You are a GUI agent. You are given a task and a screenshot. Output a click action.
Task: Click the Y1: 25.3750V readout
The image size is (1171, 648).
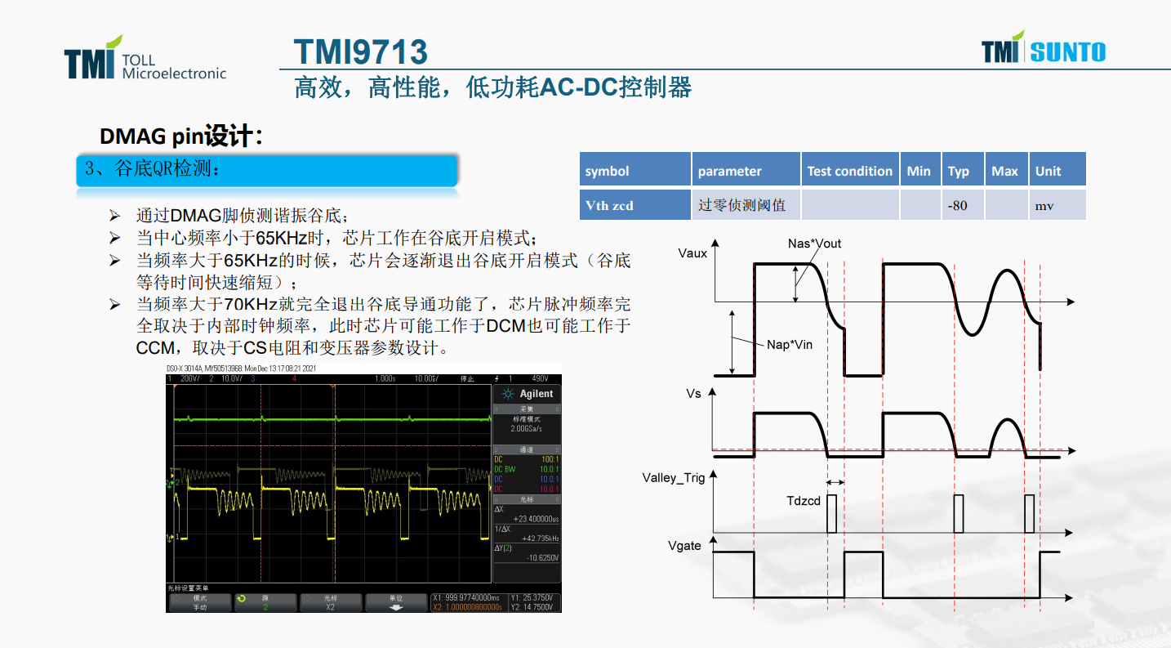point(532,597)
